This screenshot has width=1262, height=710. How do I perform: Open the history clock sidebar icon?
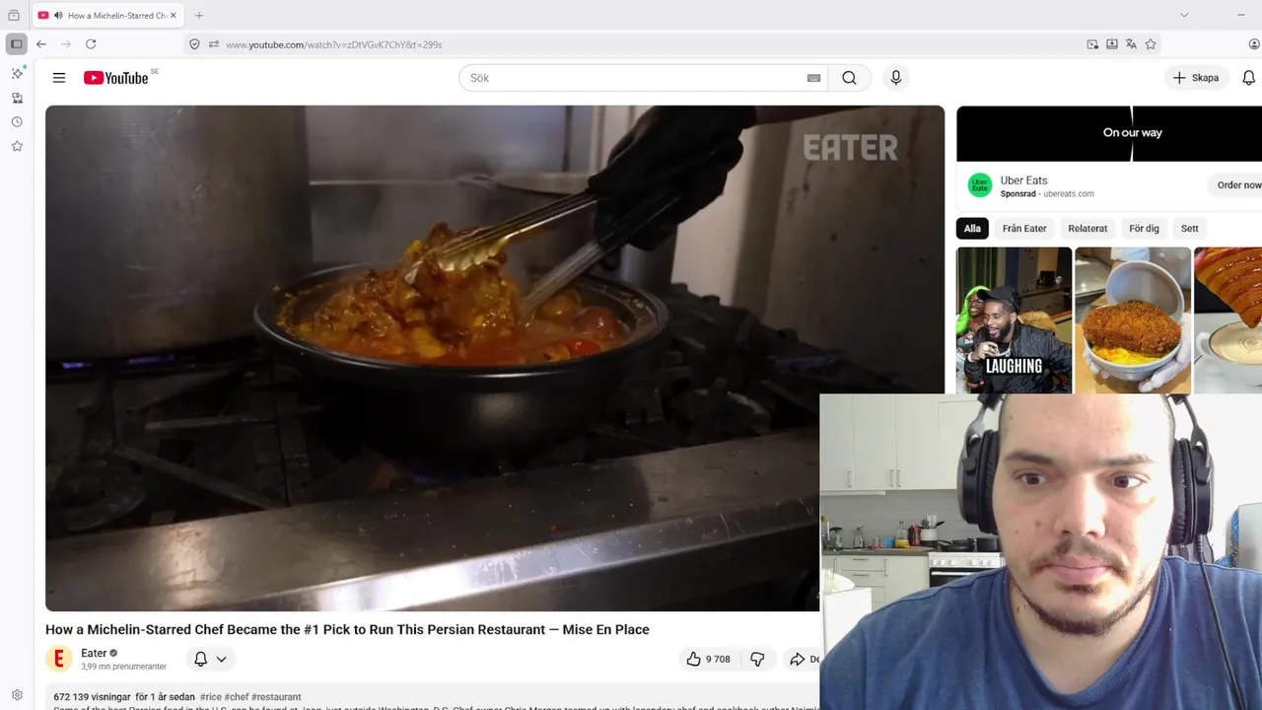[x=17, y=122]
